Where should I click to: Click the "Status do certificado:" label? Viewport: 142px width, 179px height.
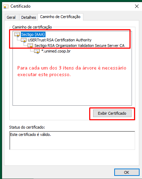click(27, 127)
